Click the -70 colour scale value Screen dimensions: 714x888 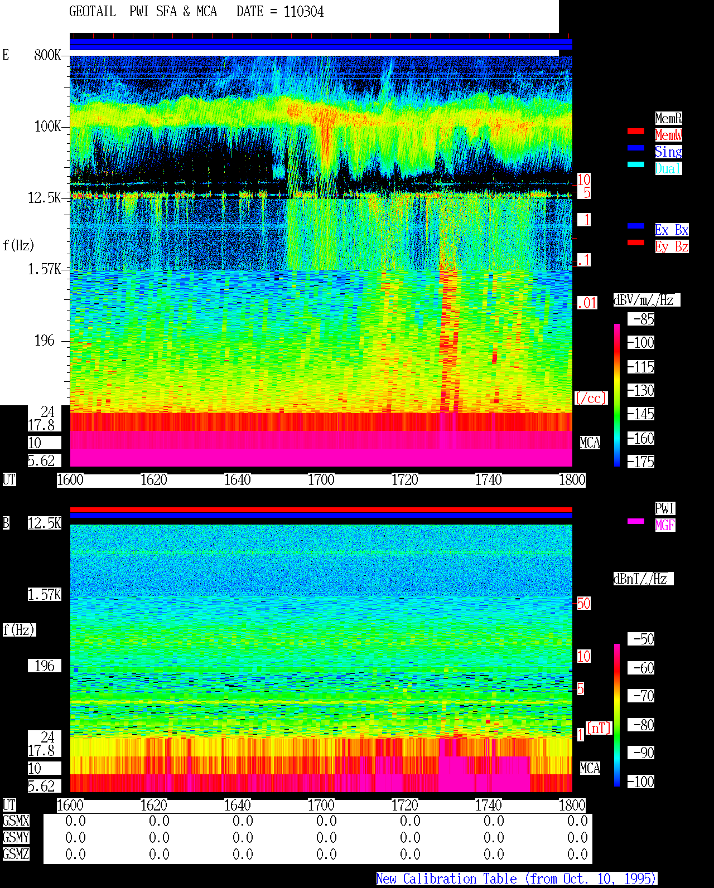(x=641, y=696)
